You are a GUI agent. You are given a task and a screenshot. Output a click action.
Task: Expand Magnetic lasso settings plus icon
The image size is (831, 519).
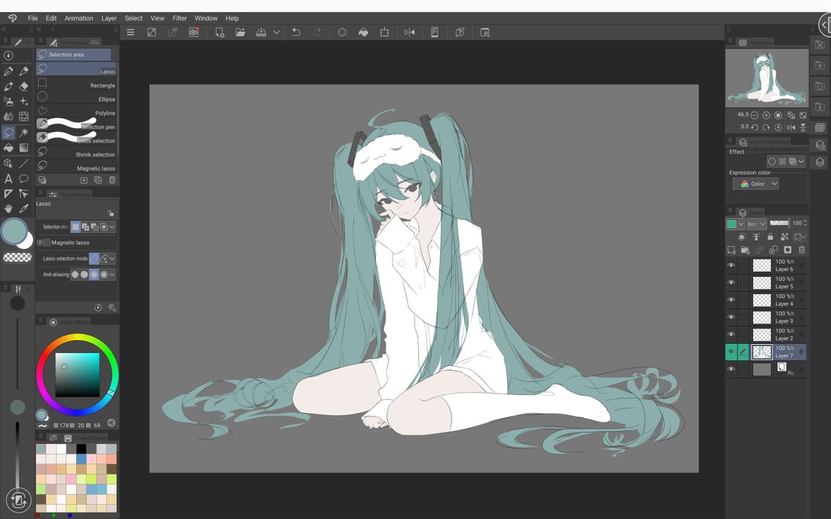click(x=39, y=243)
